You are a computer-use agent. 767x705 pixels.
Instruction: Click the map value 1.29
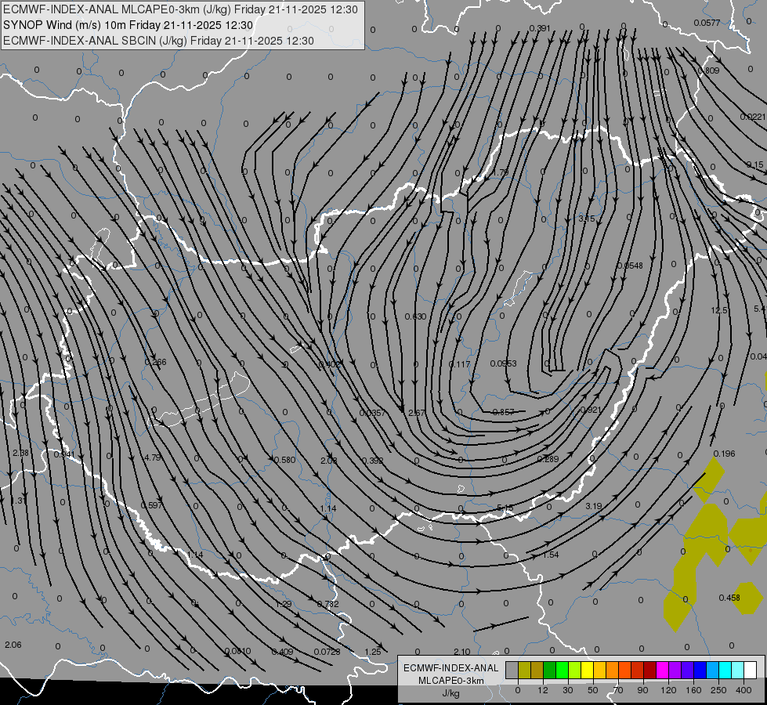coord(284,604)
